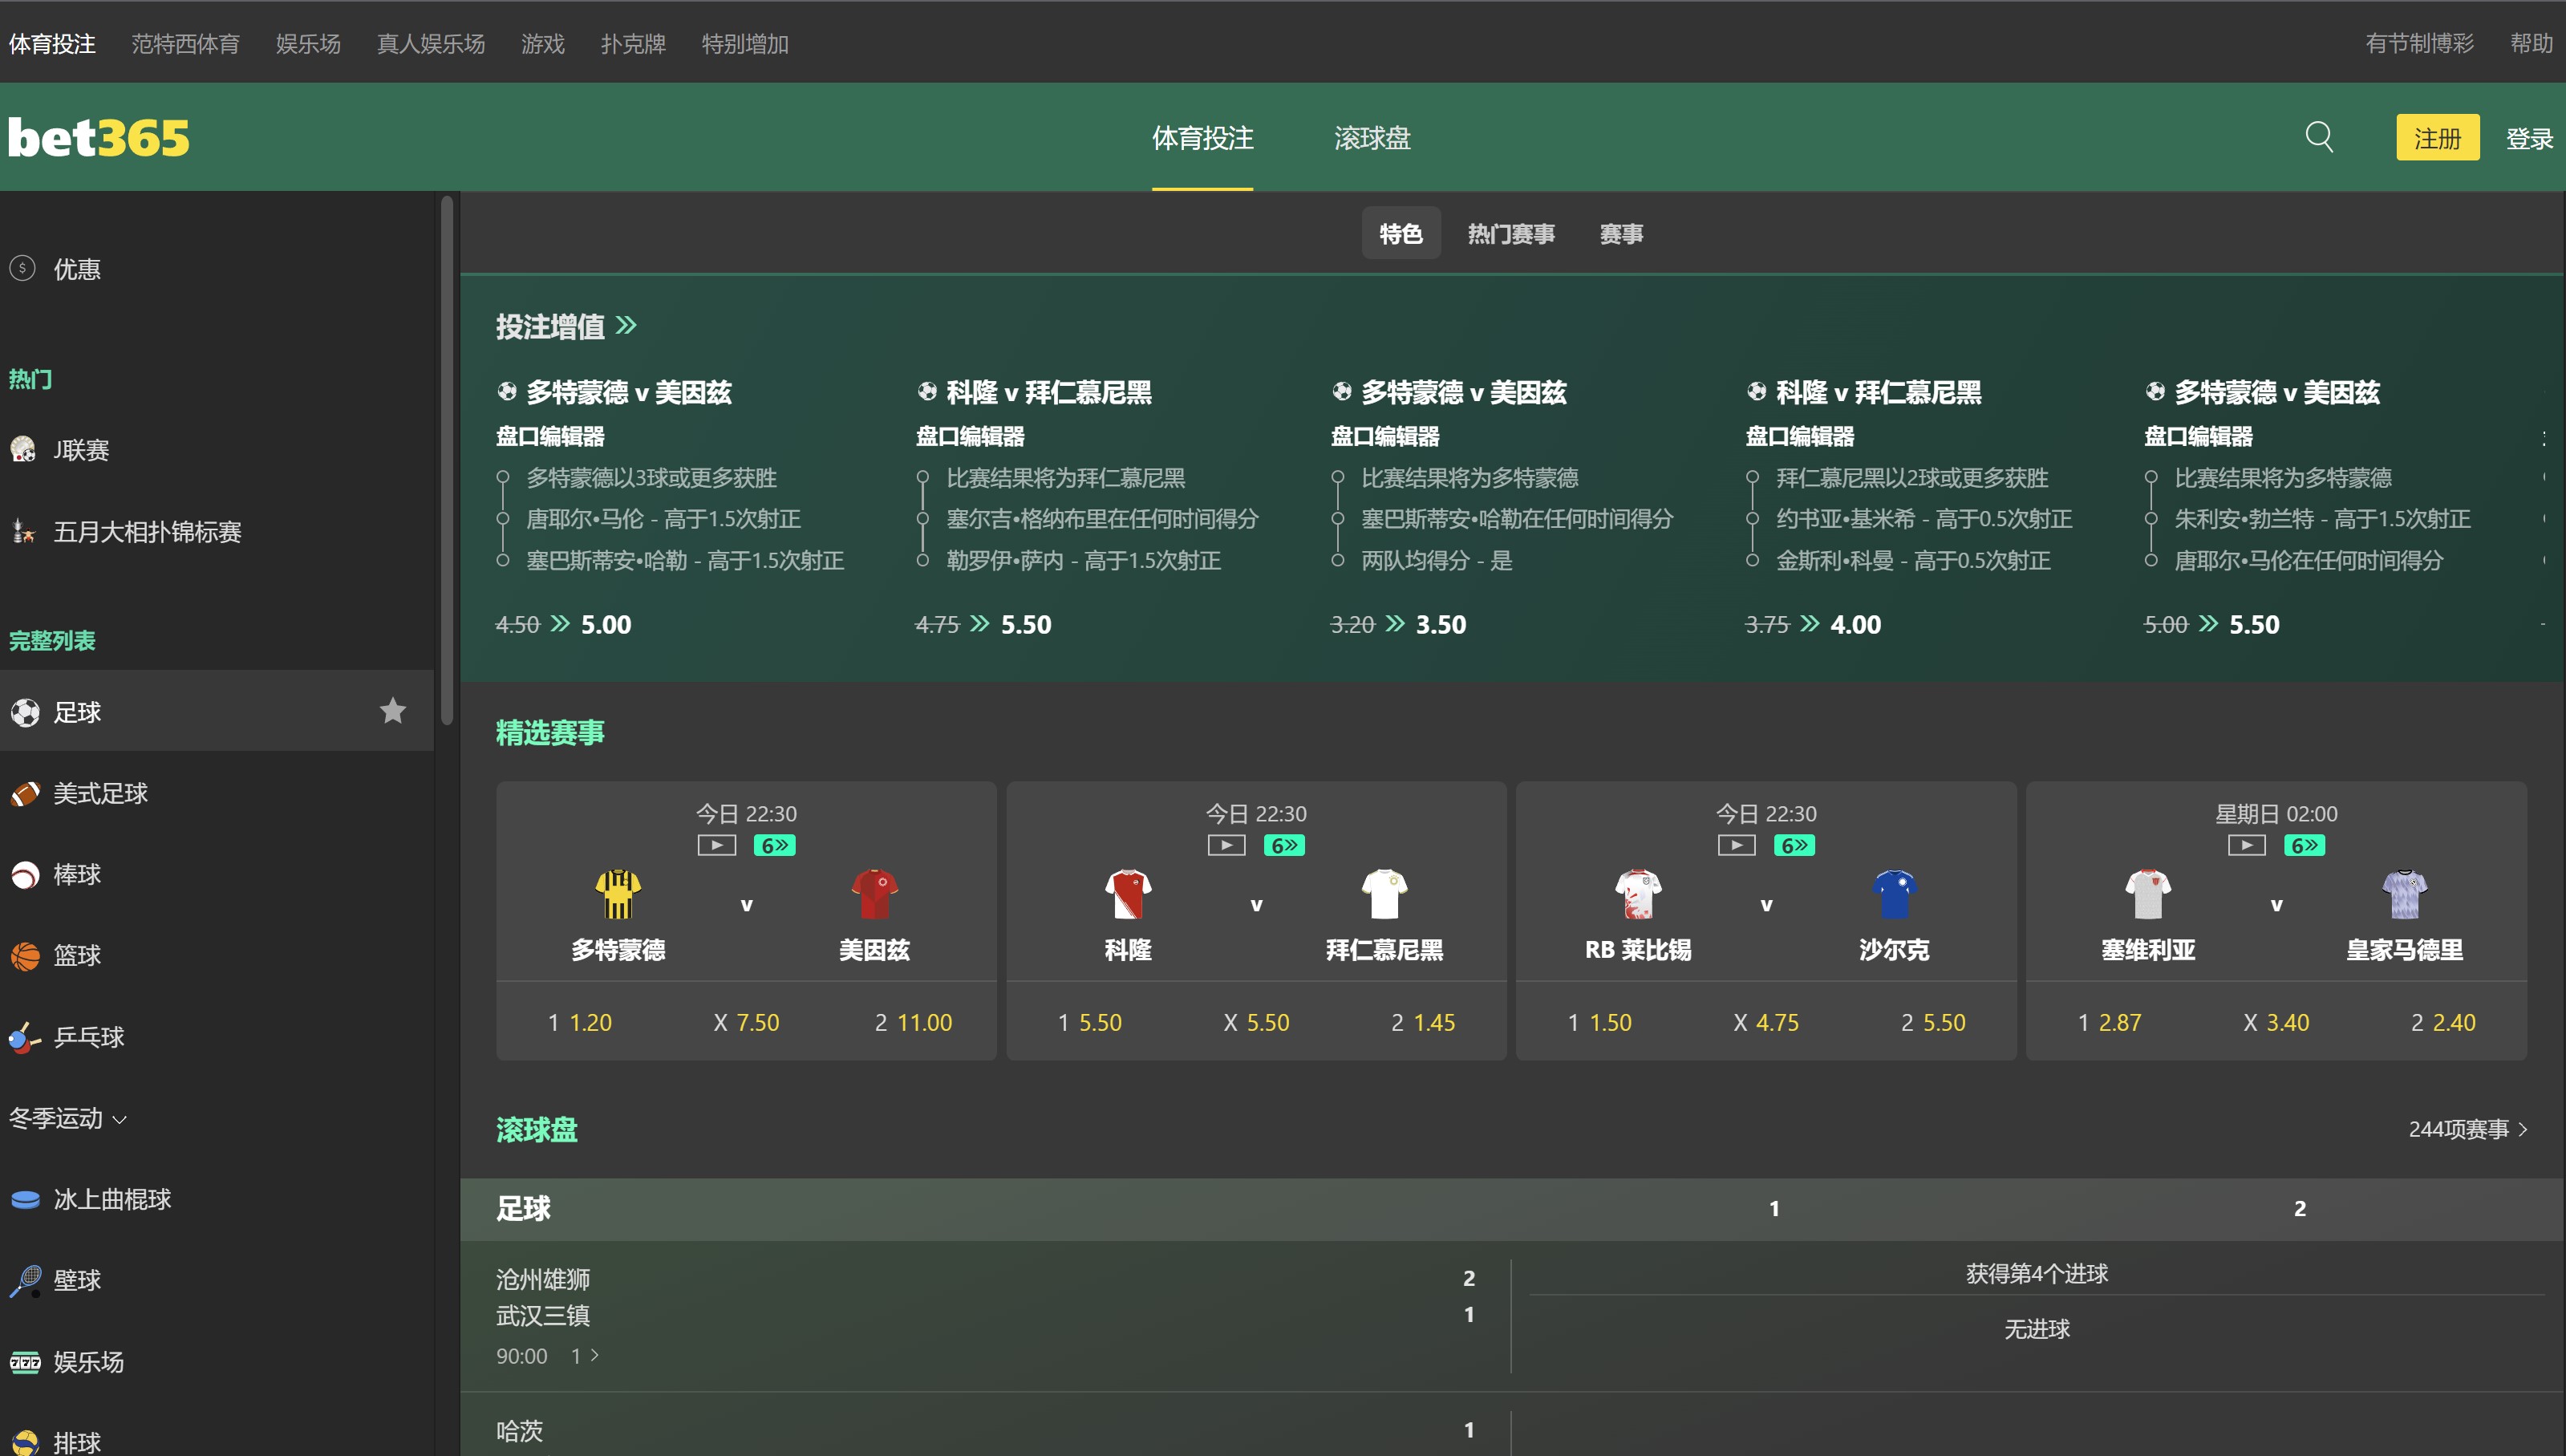This screenshot has width=2566, height=1456.
Task: Click the bet365 logo
Action: (99, 138)
